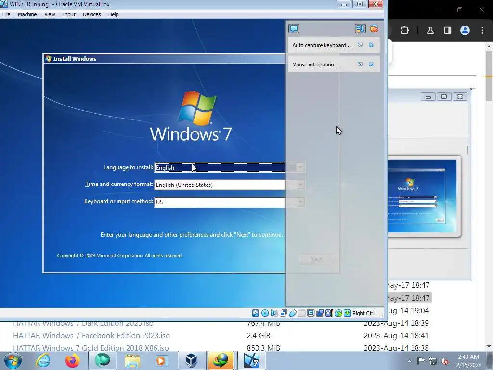Close the Mouse integration notification
493x370 pixels.
coord(371,64)
